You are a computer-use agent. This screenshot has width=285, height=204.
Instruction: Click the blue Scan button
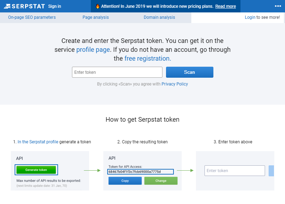pyautogui.click(x=190, y=72)
